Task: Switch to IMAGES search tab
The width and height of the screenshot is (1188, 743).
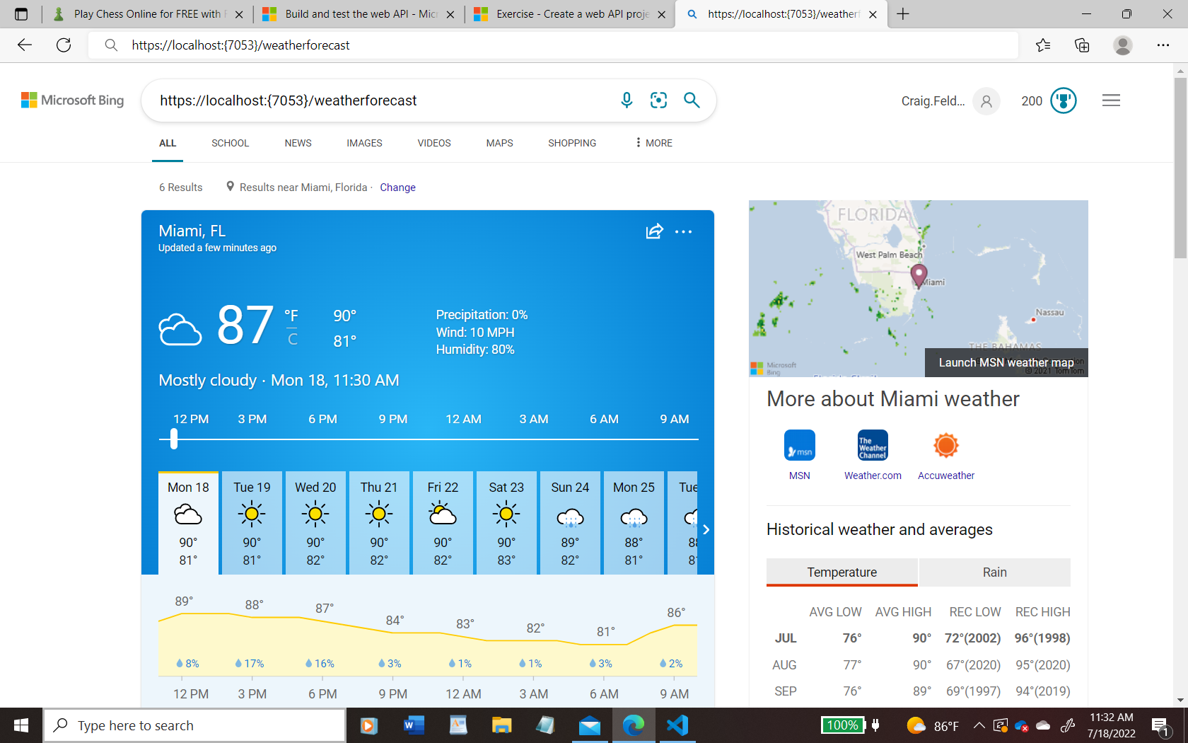Action: (x=364, y=143)
